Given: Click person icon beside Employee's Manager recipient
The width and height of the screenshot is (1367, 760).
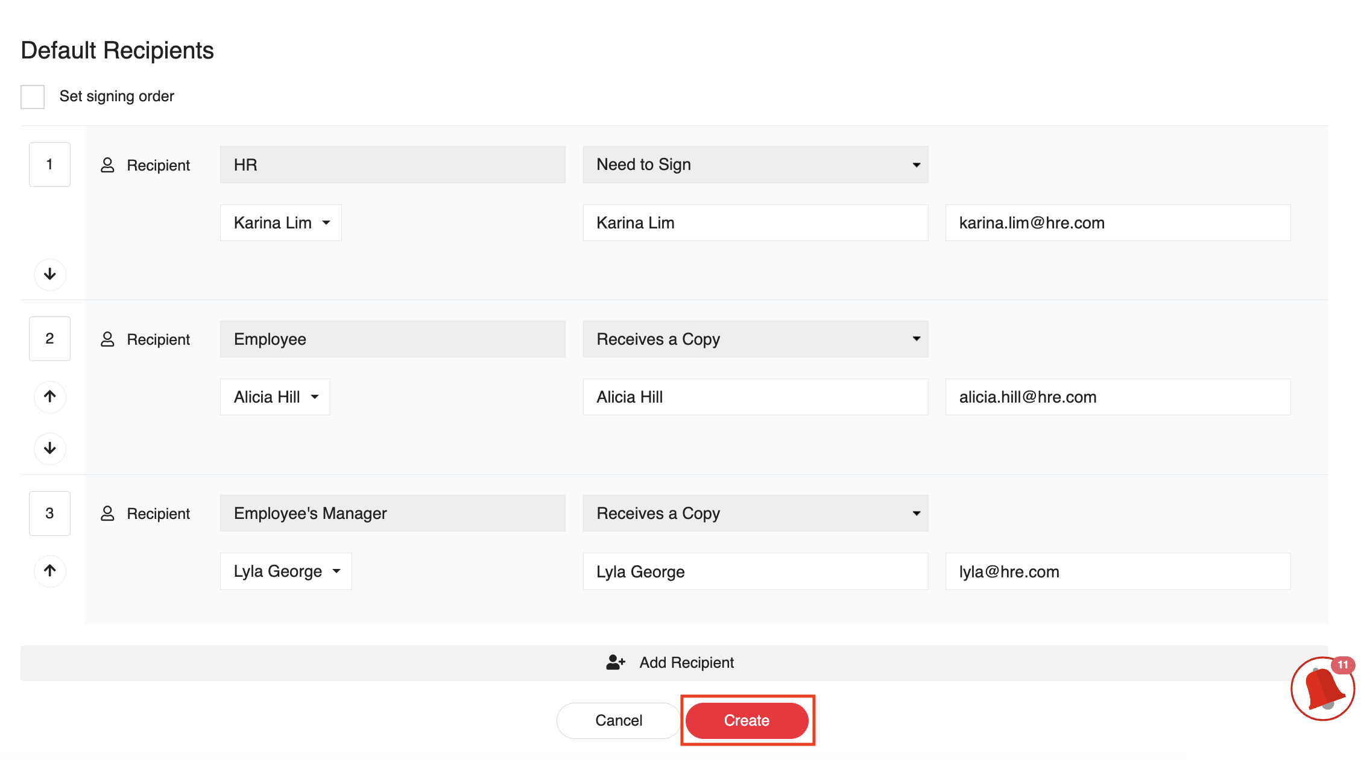Looking at the screenshot, I should tap(107, 513).
